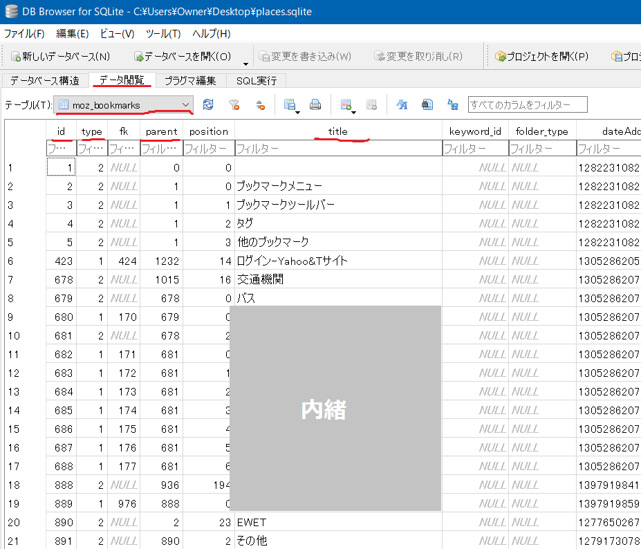The width and height of the screenshot is (641, 549).
Task: Open the ツール(T) menu
Action: click(163, 33)
